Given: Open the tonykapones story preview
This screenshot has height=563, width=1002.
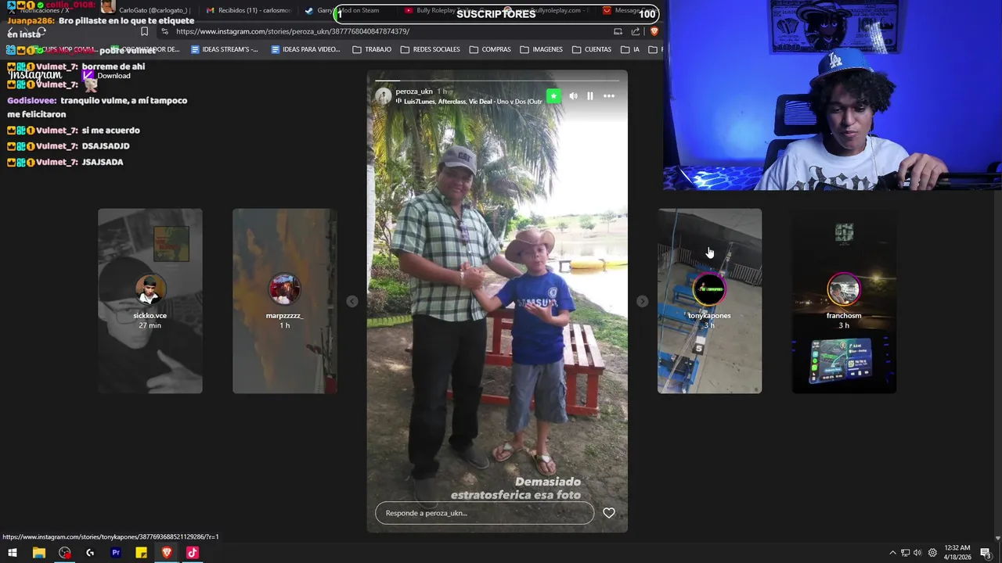Looking at the screenshot, I should pos(709,301).
